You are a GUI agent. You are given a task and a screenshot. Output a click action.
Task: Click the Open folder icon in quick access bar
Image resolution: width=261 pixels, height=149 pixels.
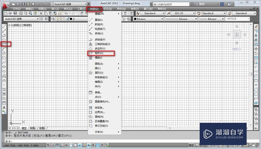(x=18, y=4)
